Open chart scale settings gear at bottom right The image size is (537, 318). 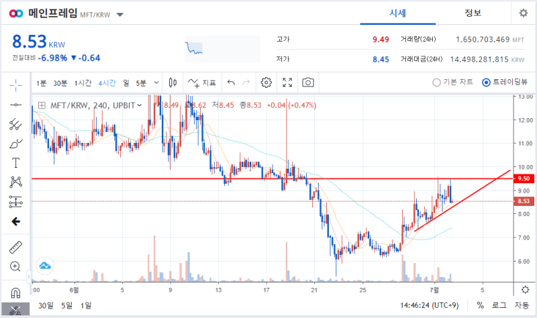525,290
